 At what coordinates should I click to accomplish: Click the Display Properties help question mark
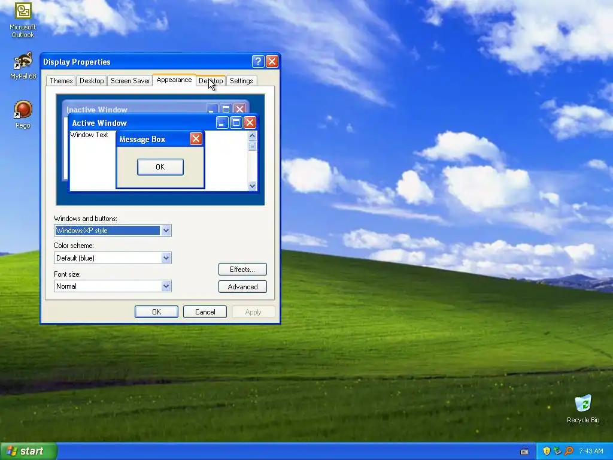click(258, 62)
